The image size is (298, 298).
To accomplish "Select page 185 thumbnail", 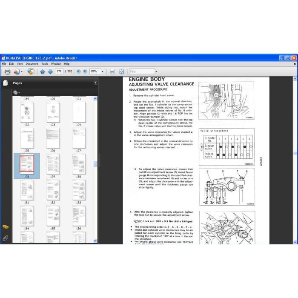I will pyautogui.click(x=53, y=216).
